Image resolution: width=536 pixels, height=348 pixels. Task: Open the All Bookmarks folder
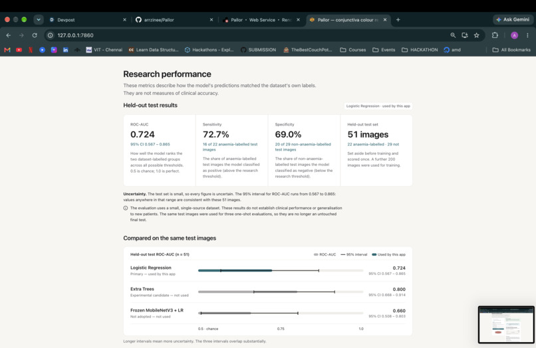(x=511, y=50)
